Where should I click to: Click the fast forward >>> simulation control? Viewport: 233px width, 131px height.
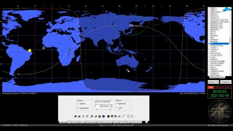point(110,110)
